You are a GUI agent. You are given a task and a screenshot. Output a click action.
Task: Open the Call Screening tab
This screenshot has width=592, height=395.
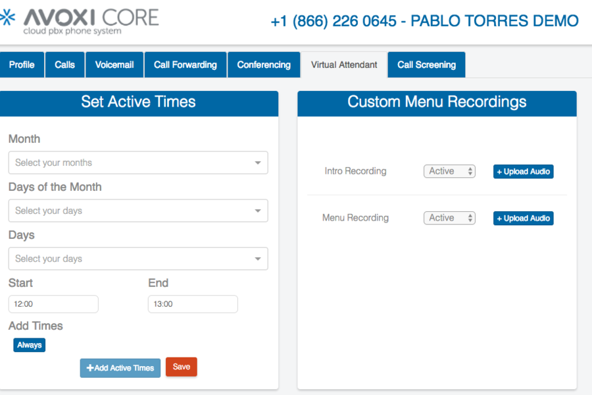click(427, 65)
